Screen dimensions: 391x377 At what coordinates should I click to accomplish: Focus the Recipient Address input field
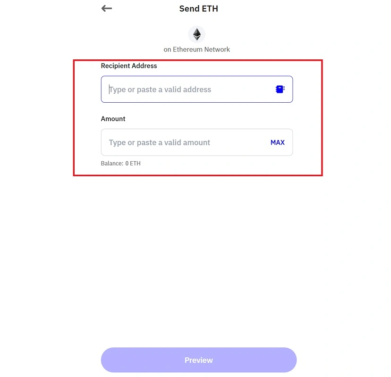click(x=197, y=90)
